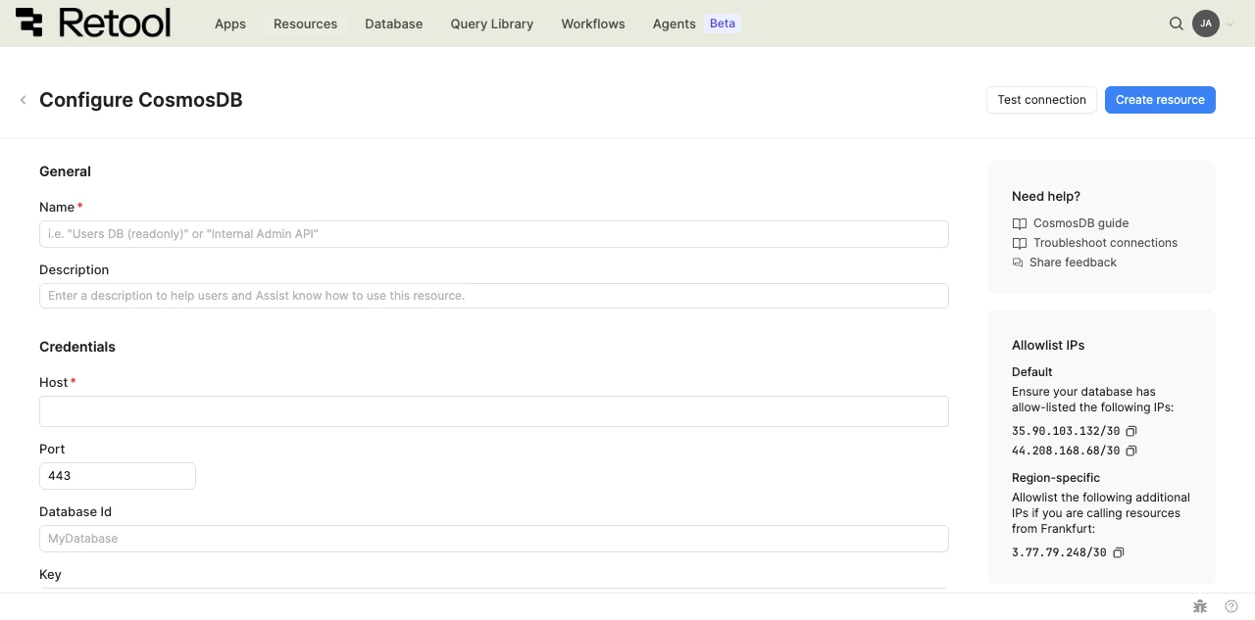The height and width of the screenshot is (620, 1255).
Task: Select the IP text 44.208.168.68/30
Action: click(x=1066, y=451)
